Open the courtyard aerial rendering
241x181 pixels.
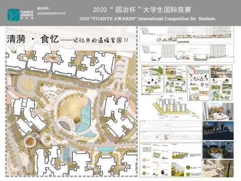click(x=218, y=150)
